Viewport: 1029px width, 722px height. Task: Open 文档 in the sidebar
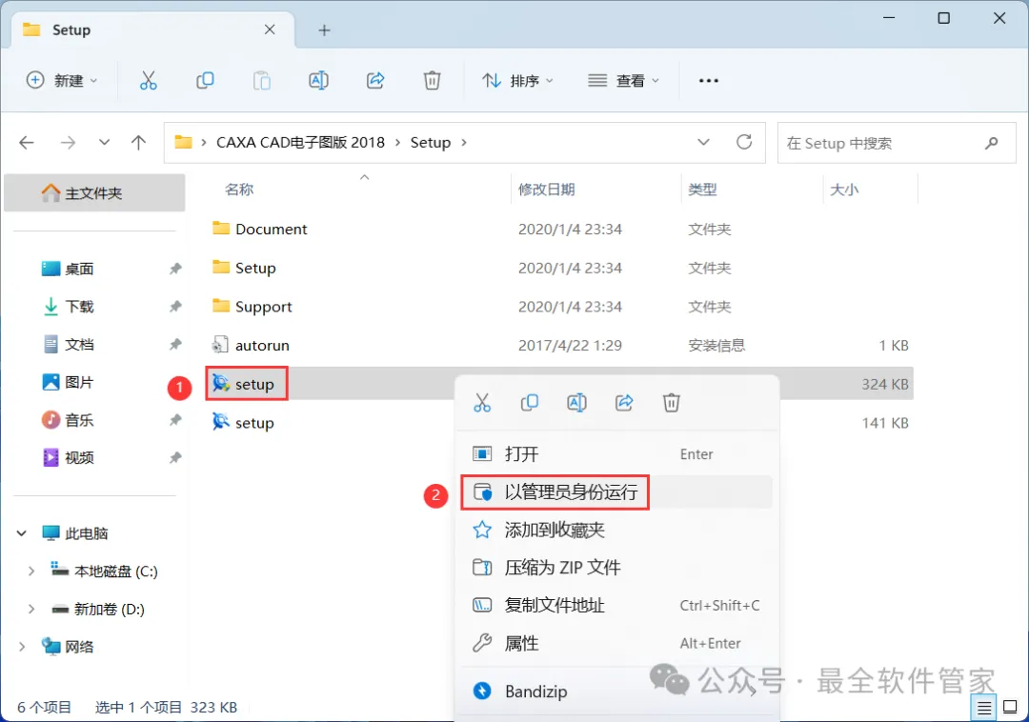[79, 344]
